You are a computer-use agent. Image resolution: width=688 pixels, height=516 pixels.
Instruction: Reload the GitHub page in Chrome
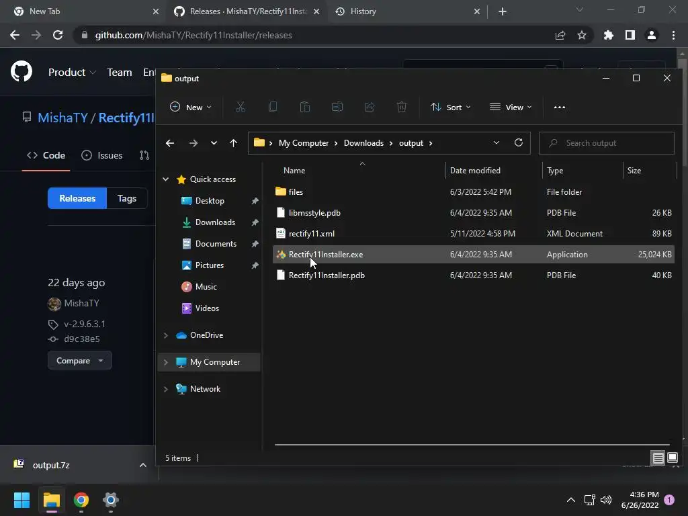point(58,35)
